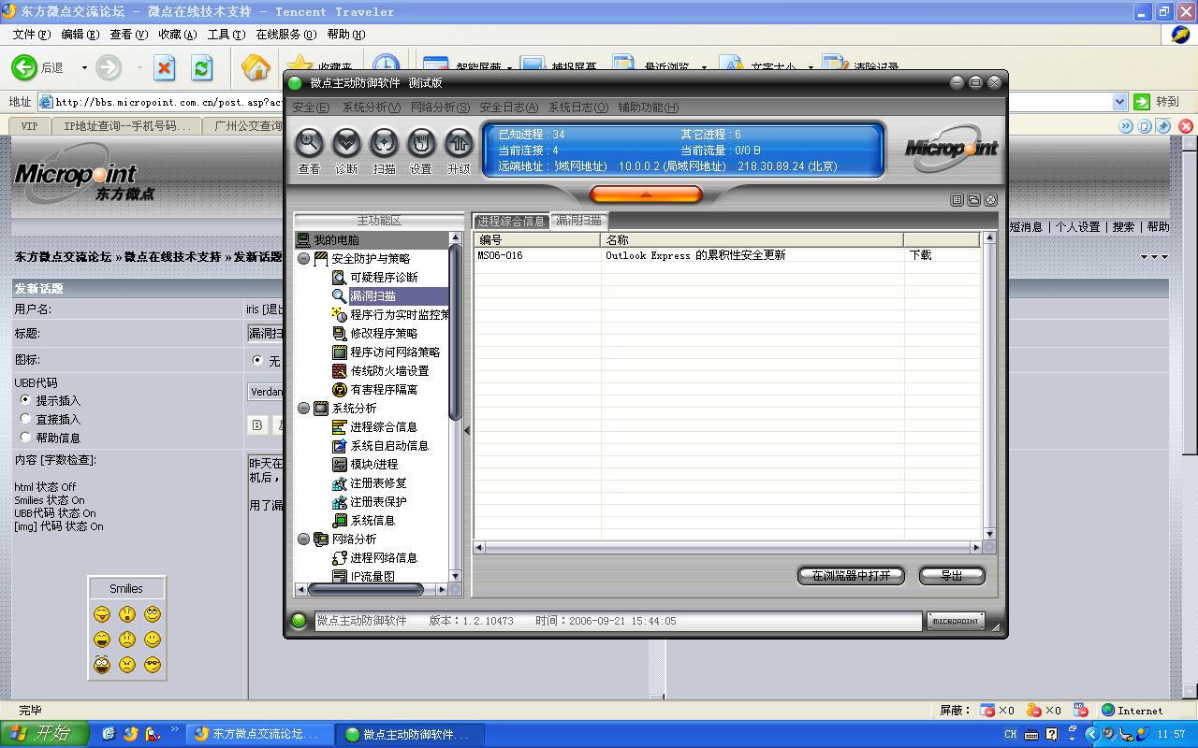This screenshot has height=748, width=1198.
Task: Collapse the 网络分析 tree group
Action: 304,539
